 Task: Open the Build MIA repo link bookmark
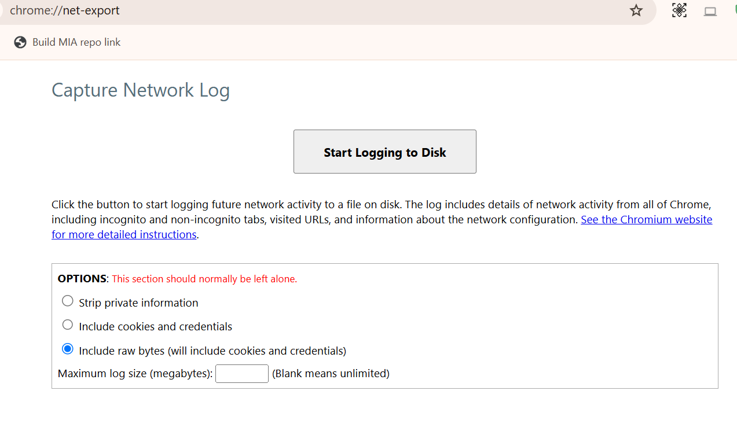pyautogui.click(x=76, y=42)
